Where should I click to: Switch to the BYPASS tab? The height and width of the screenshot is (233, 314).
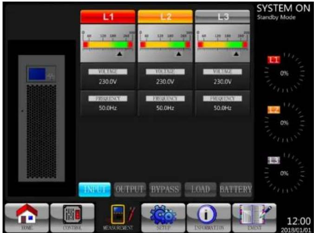(165, 189)
